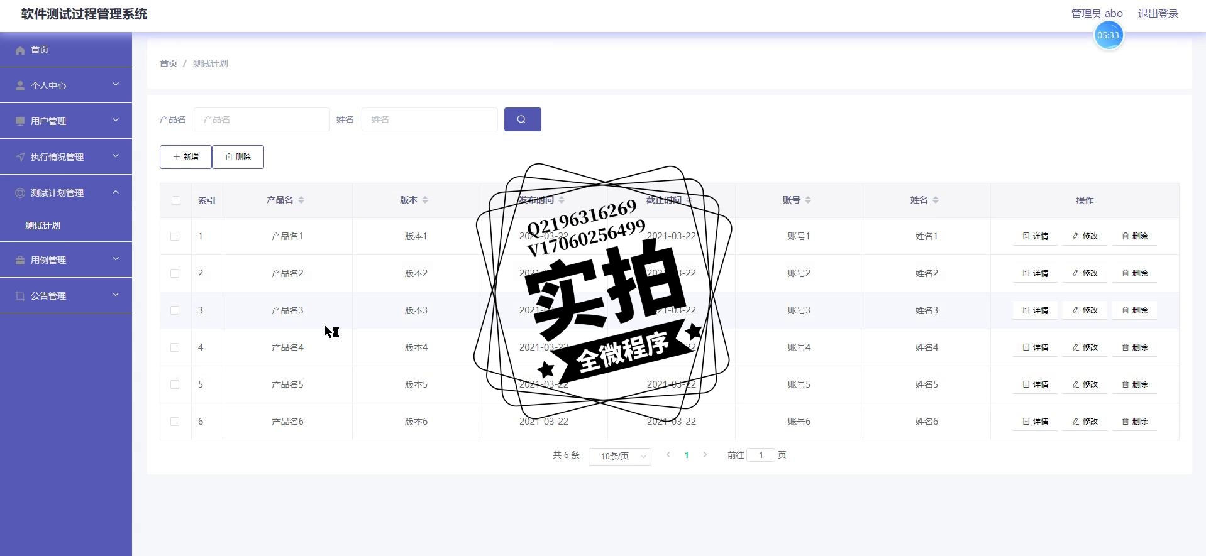The height and width of the screenshot is (556, 1206).
Task: Check the row 产品名4 checkbox
Action: tap(175, 347)
